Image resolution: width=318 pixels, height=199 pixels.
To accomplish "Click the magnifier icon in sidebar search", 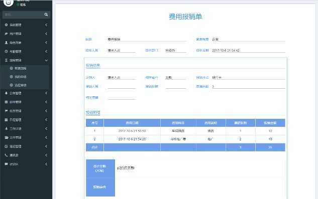I will pos(46,15).
